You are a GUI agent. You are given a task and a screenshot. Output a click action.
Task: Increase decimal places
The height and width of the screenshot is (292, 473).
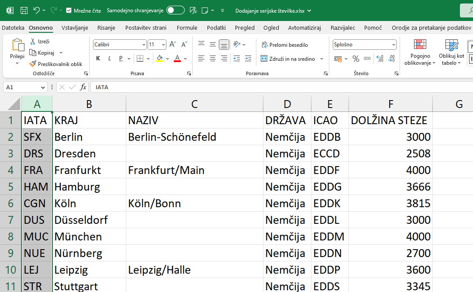point(380,59)
